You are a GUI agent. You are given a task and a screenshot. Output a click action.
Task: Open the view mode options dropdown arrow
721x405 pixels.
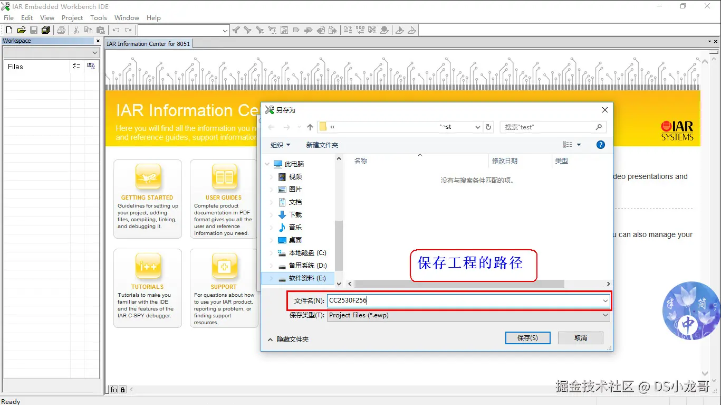[579, 145]
